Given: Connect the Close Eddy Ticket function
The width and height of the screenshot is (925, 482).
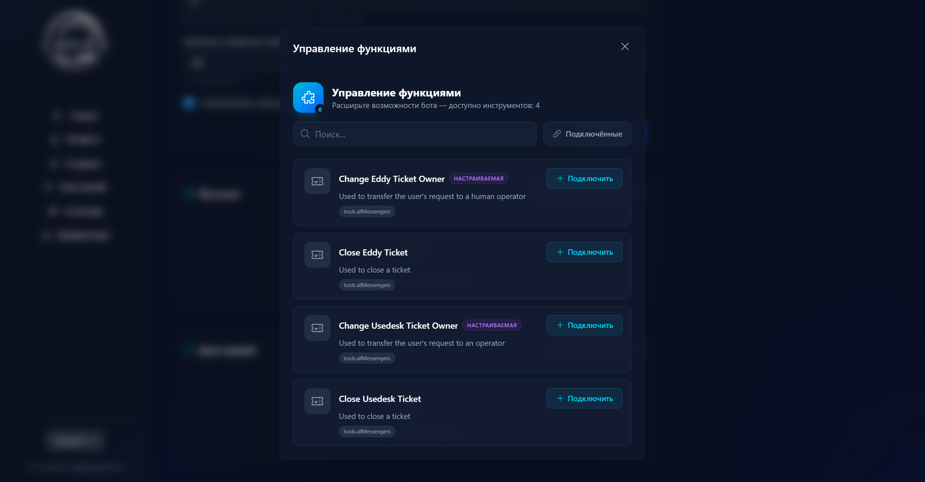Looking at the screenshot, I should [584, 252].
